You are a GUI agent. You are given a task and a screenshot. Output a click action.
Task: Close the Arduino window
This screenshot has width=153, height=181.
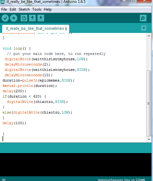(144, 1)
